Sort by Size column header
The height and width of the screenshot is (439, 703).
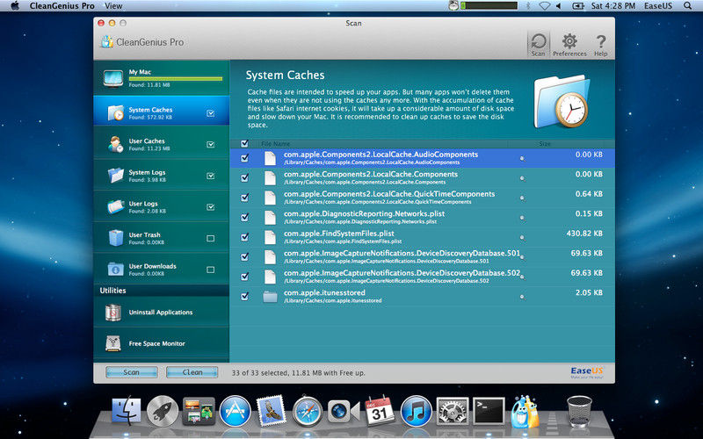[545, 144]
